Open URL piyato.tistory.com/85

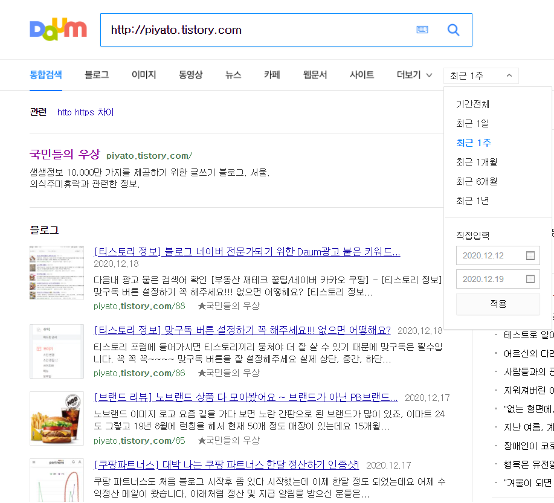[x=139, y=441]
